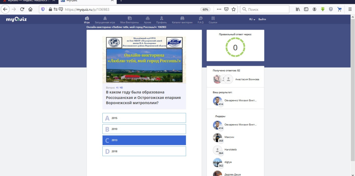Screen dimensions: 355x176
Task: Open the Firefox account icon
Action: pos(314,9)
